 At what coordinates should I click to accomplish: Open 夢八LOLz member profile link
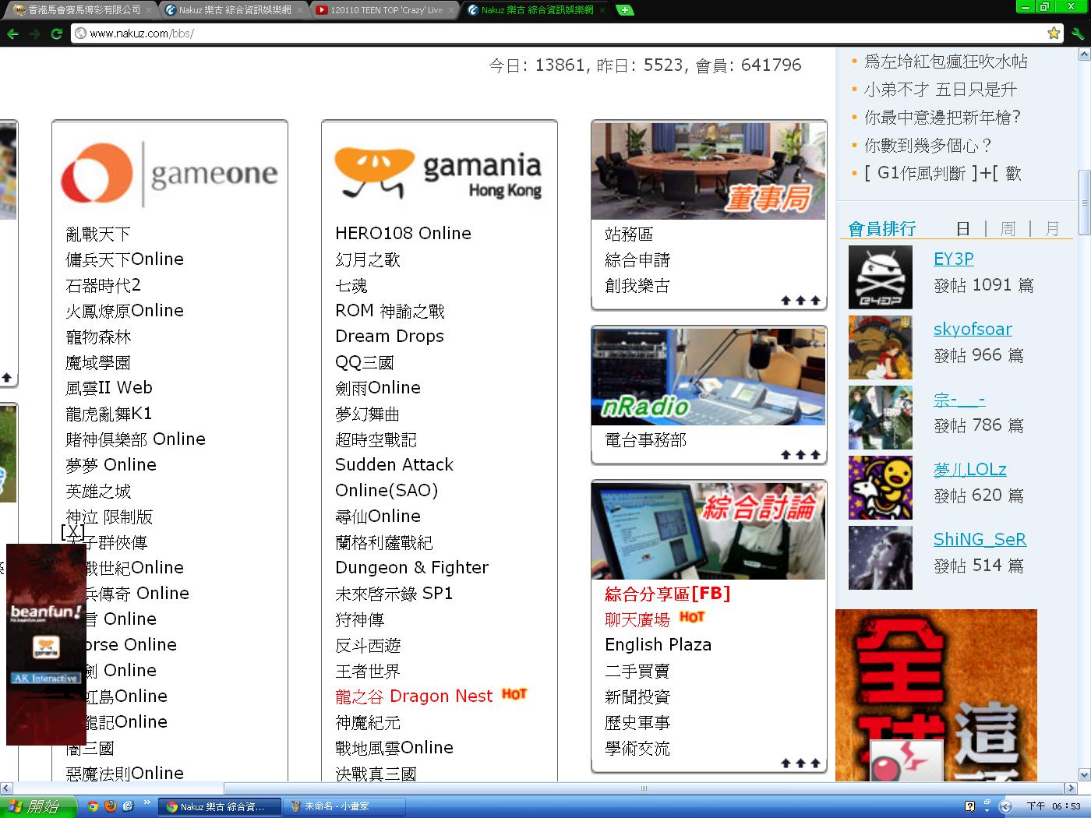[x=970, y=469]
